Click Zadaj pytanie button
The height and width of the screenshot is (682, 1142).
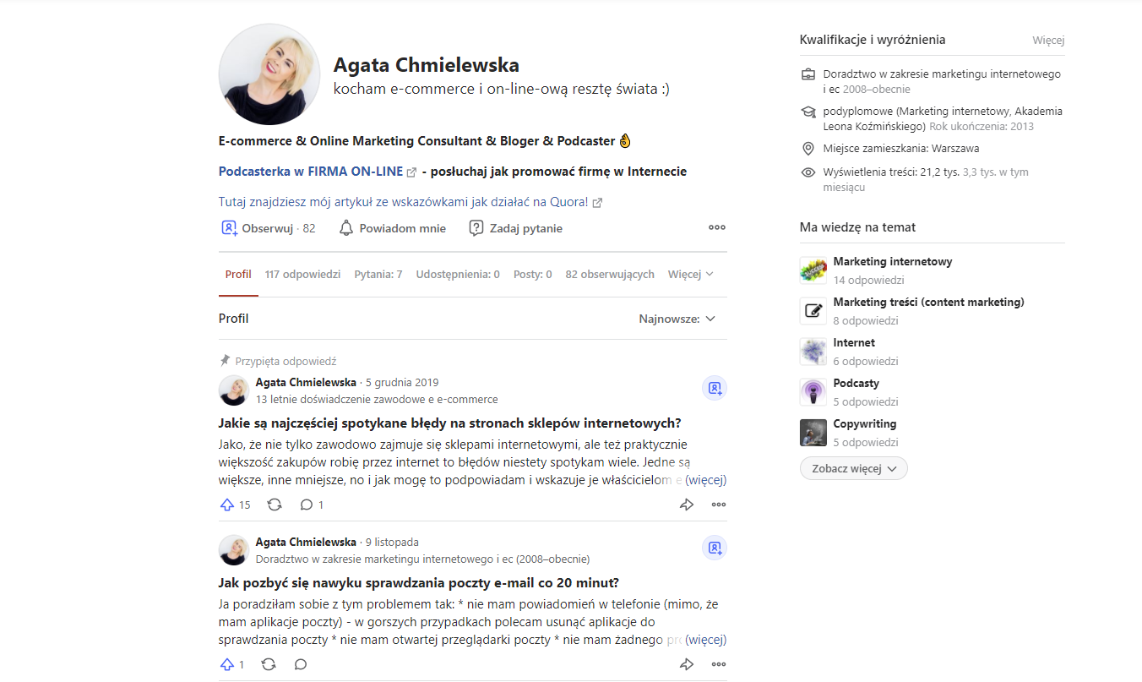coord(515,228)
